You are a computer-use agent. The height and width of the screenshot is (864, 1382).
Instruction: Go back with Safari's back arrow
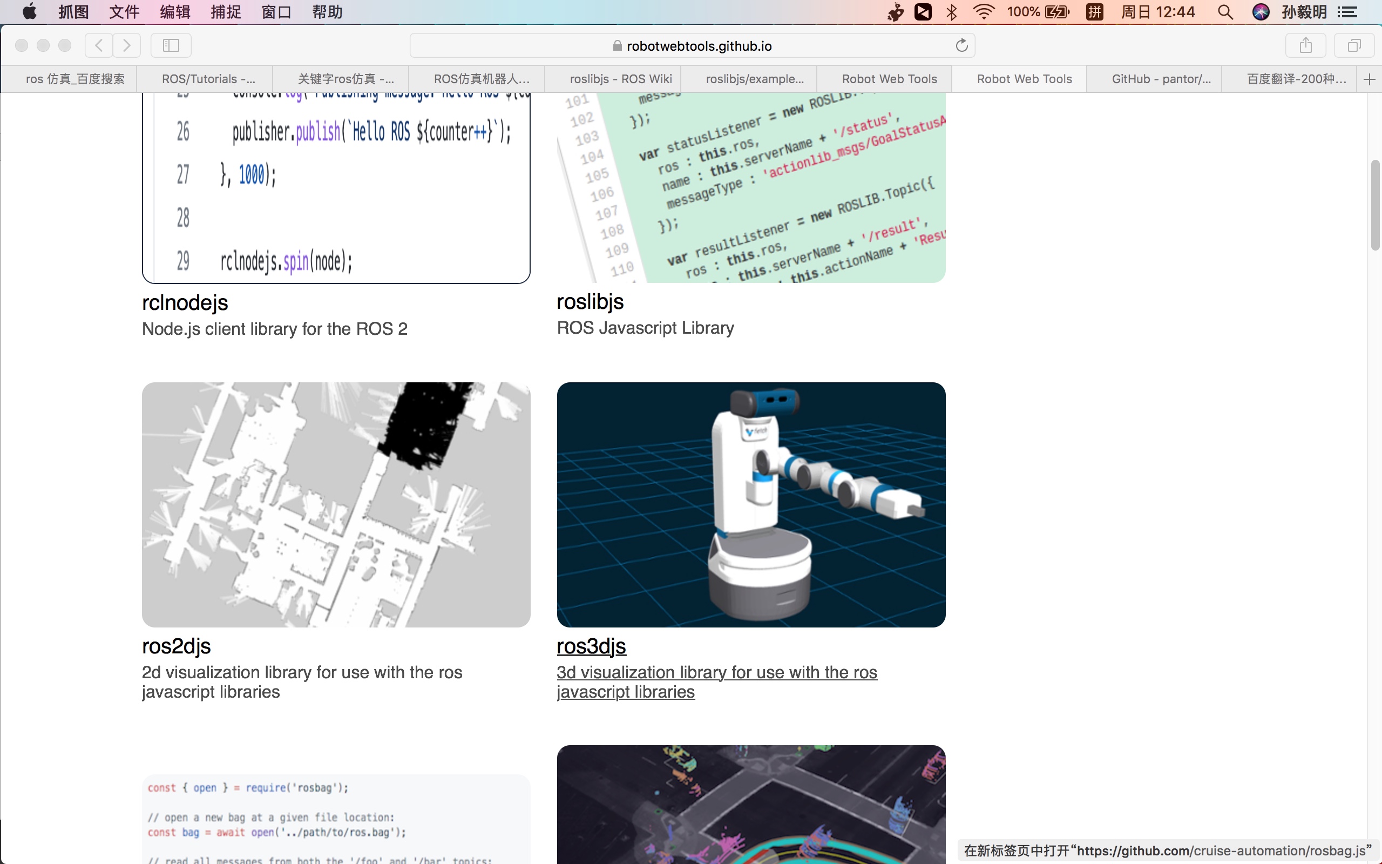pyautogui.click(x=99, y=45)
